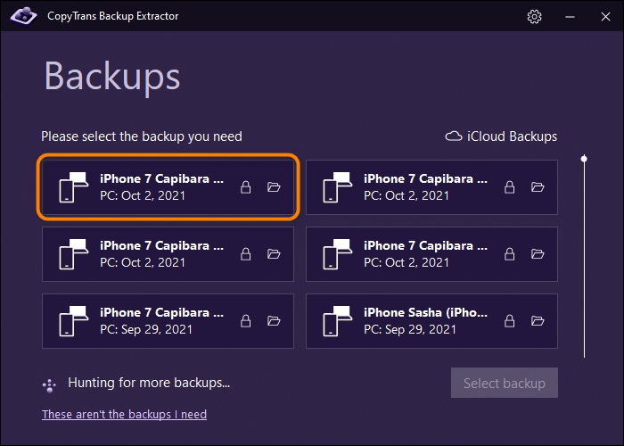
Task: Close the CopyTrans Backup Extractor window
Action: [605, 17]
